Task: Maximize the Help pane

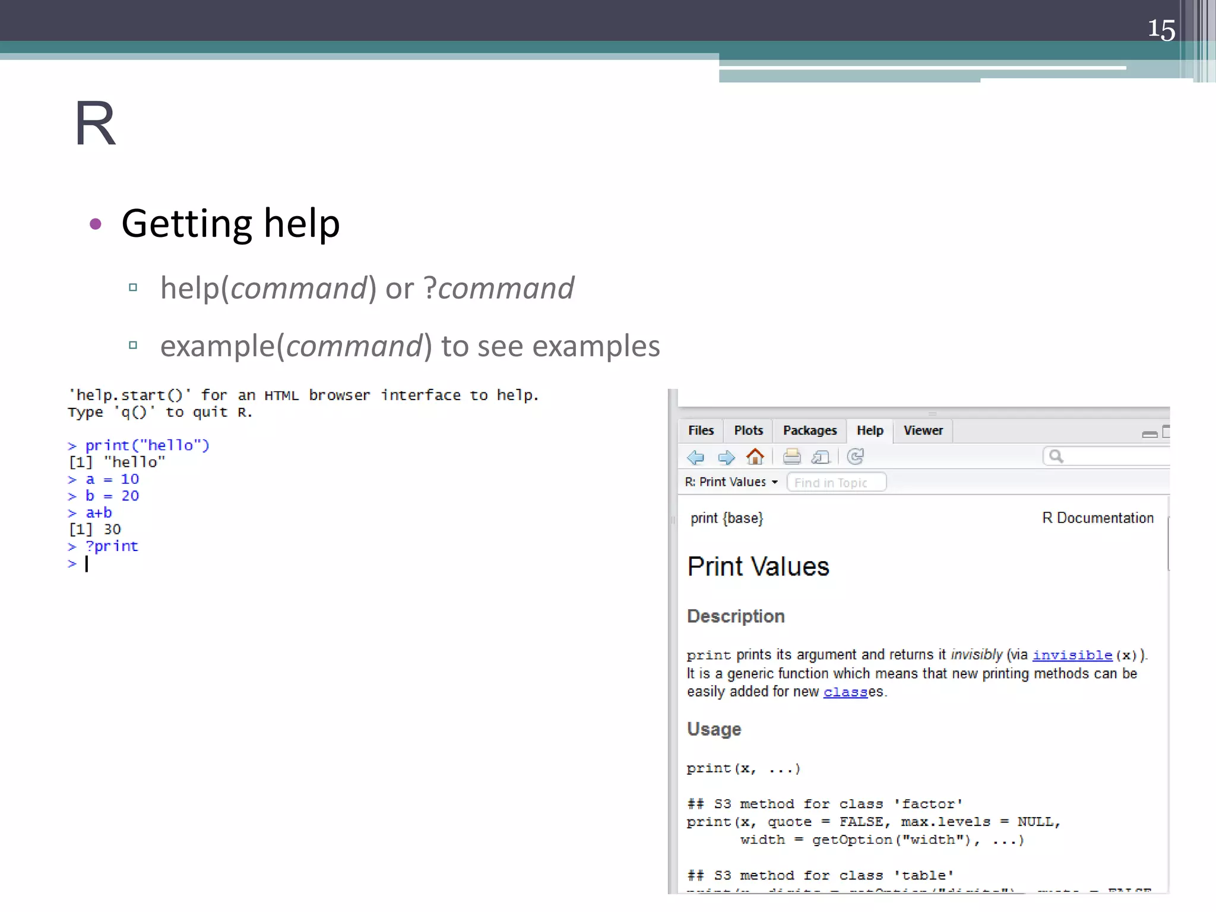Action: click(1166, 432)
